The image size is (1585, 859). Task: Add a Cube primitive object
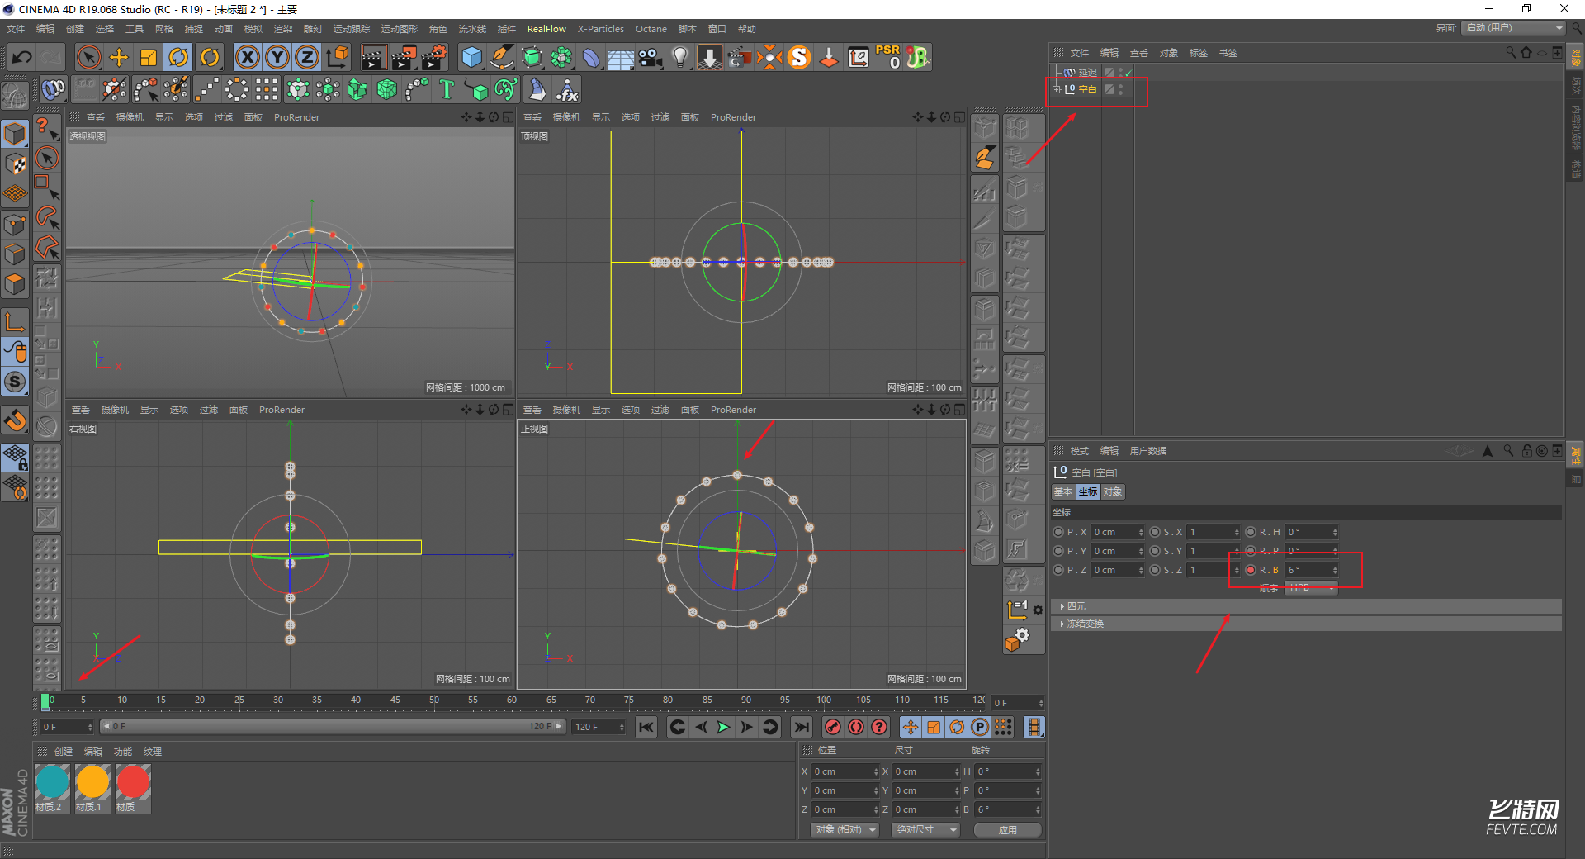[471, 57]
